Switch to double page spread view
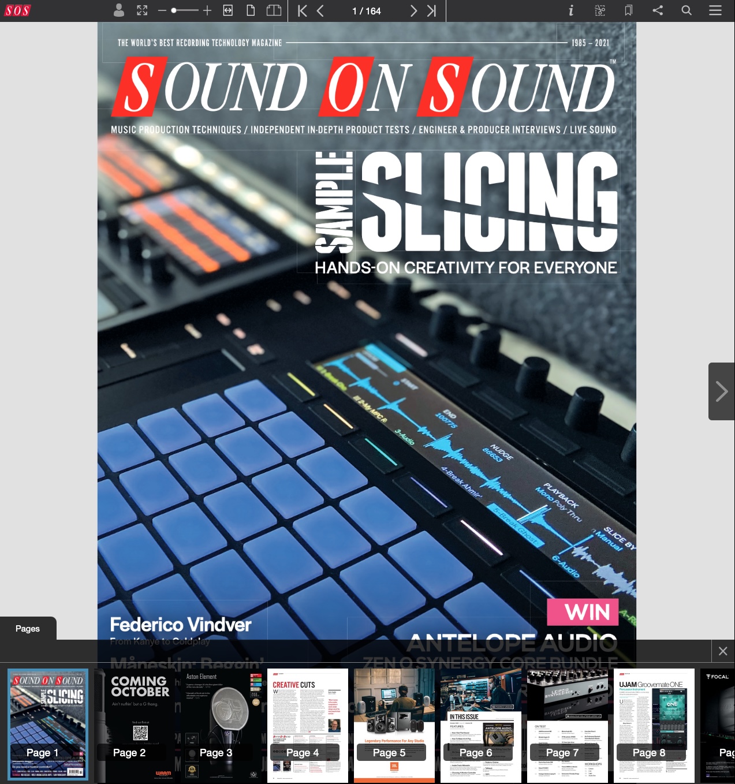735x784 pixels. click(x=274, y=10)
